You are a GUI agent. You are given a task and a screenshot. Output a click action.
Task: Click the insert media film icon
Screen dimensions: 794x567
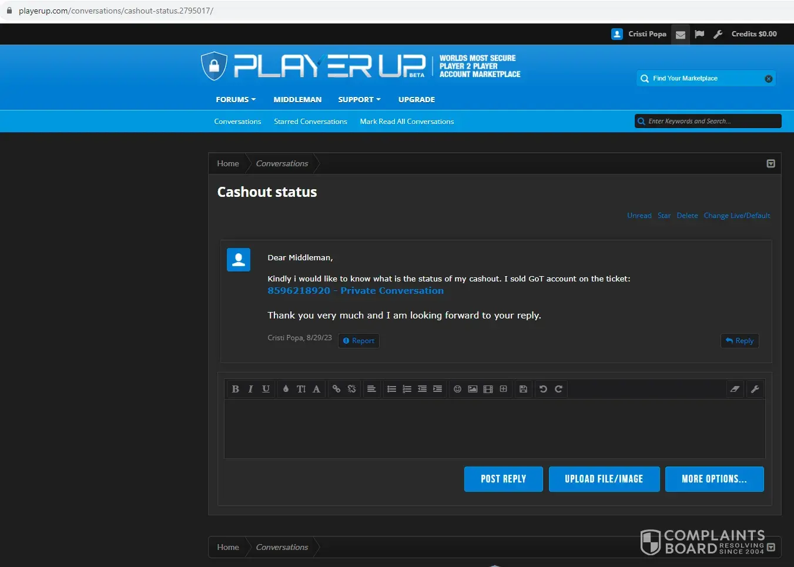tap(488, 389)
